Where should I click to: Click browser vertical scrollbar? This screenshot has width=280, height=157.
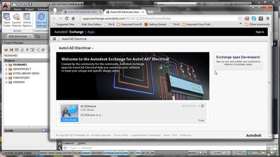point(269,82)
